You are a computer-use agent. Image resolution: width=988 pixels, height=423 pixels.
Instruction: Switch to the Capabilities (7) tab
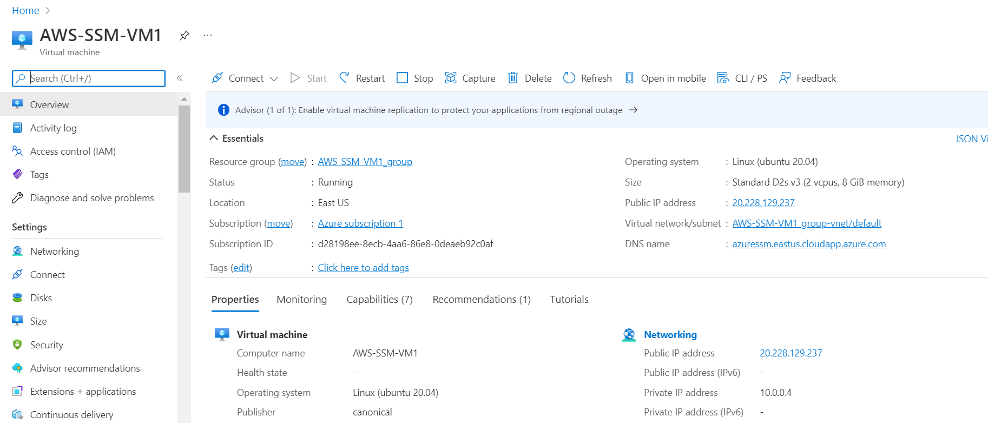point(379,300)
